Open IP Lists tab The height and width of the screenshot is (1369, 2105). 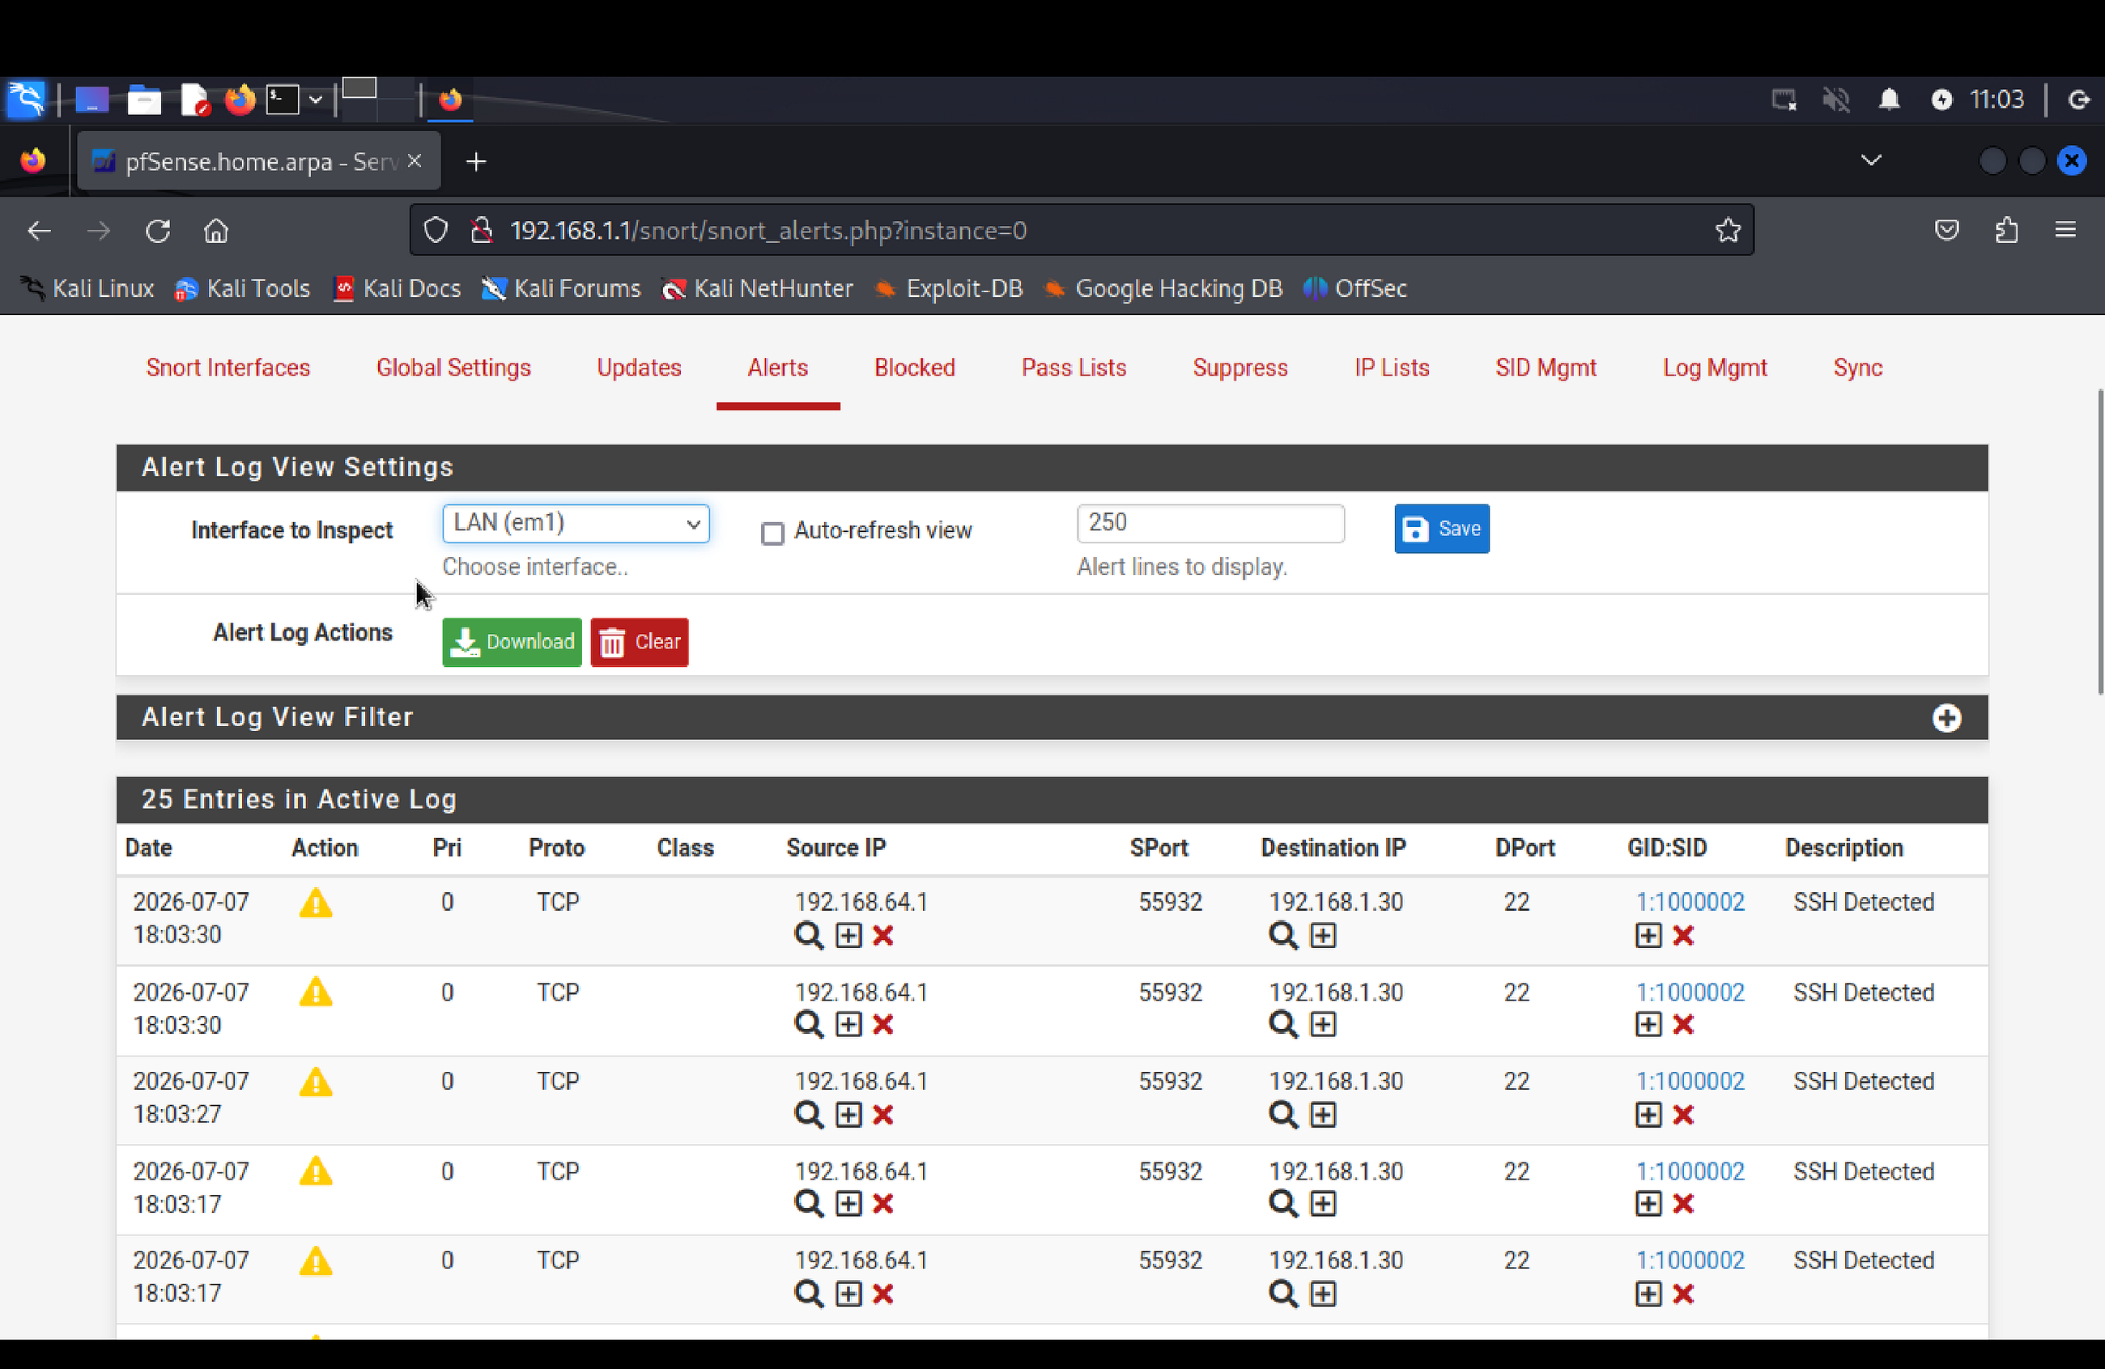(1391, 368)
